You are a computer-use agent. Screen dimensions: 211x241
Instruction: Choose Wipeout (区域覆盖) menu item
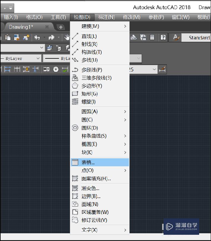[100, 212]
